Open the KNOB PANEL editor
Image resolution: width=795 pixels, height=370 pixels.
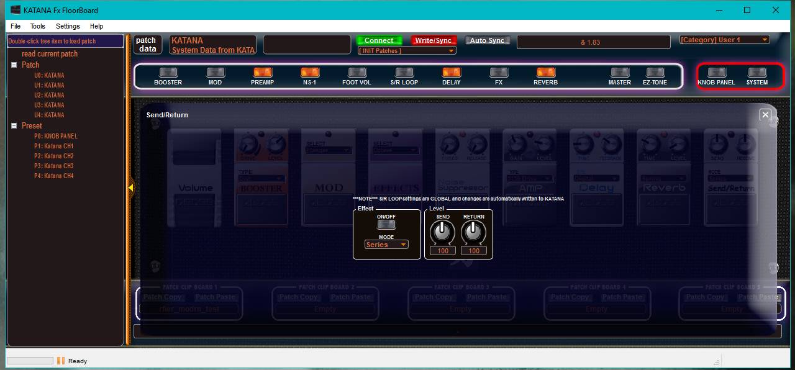pyautogui.click(x=716, y=73)
